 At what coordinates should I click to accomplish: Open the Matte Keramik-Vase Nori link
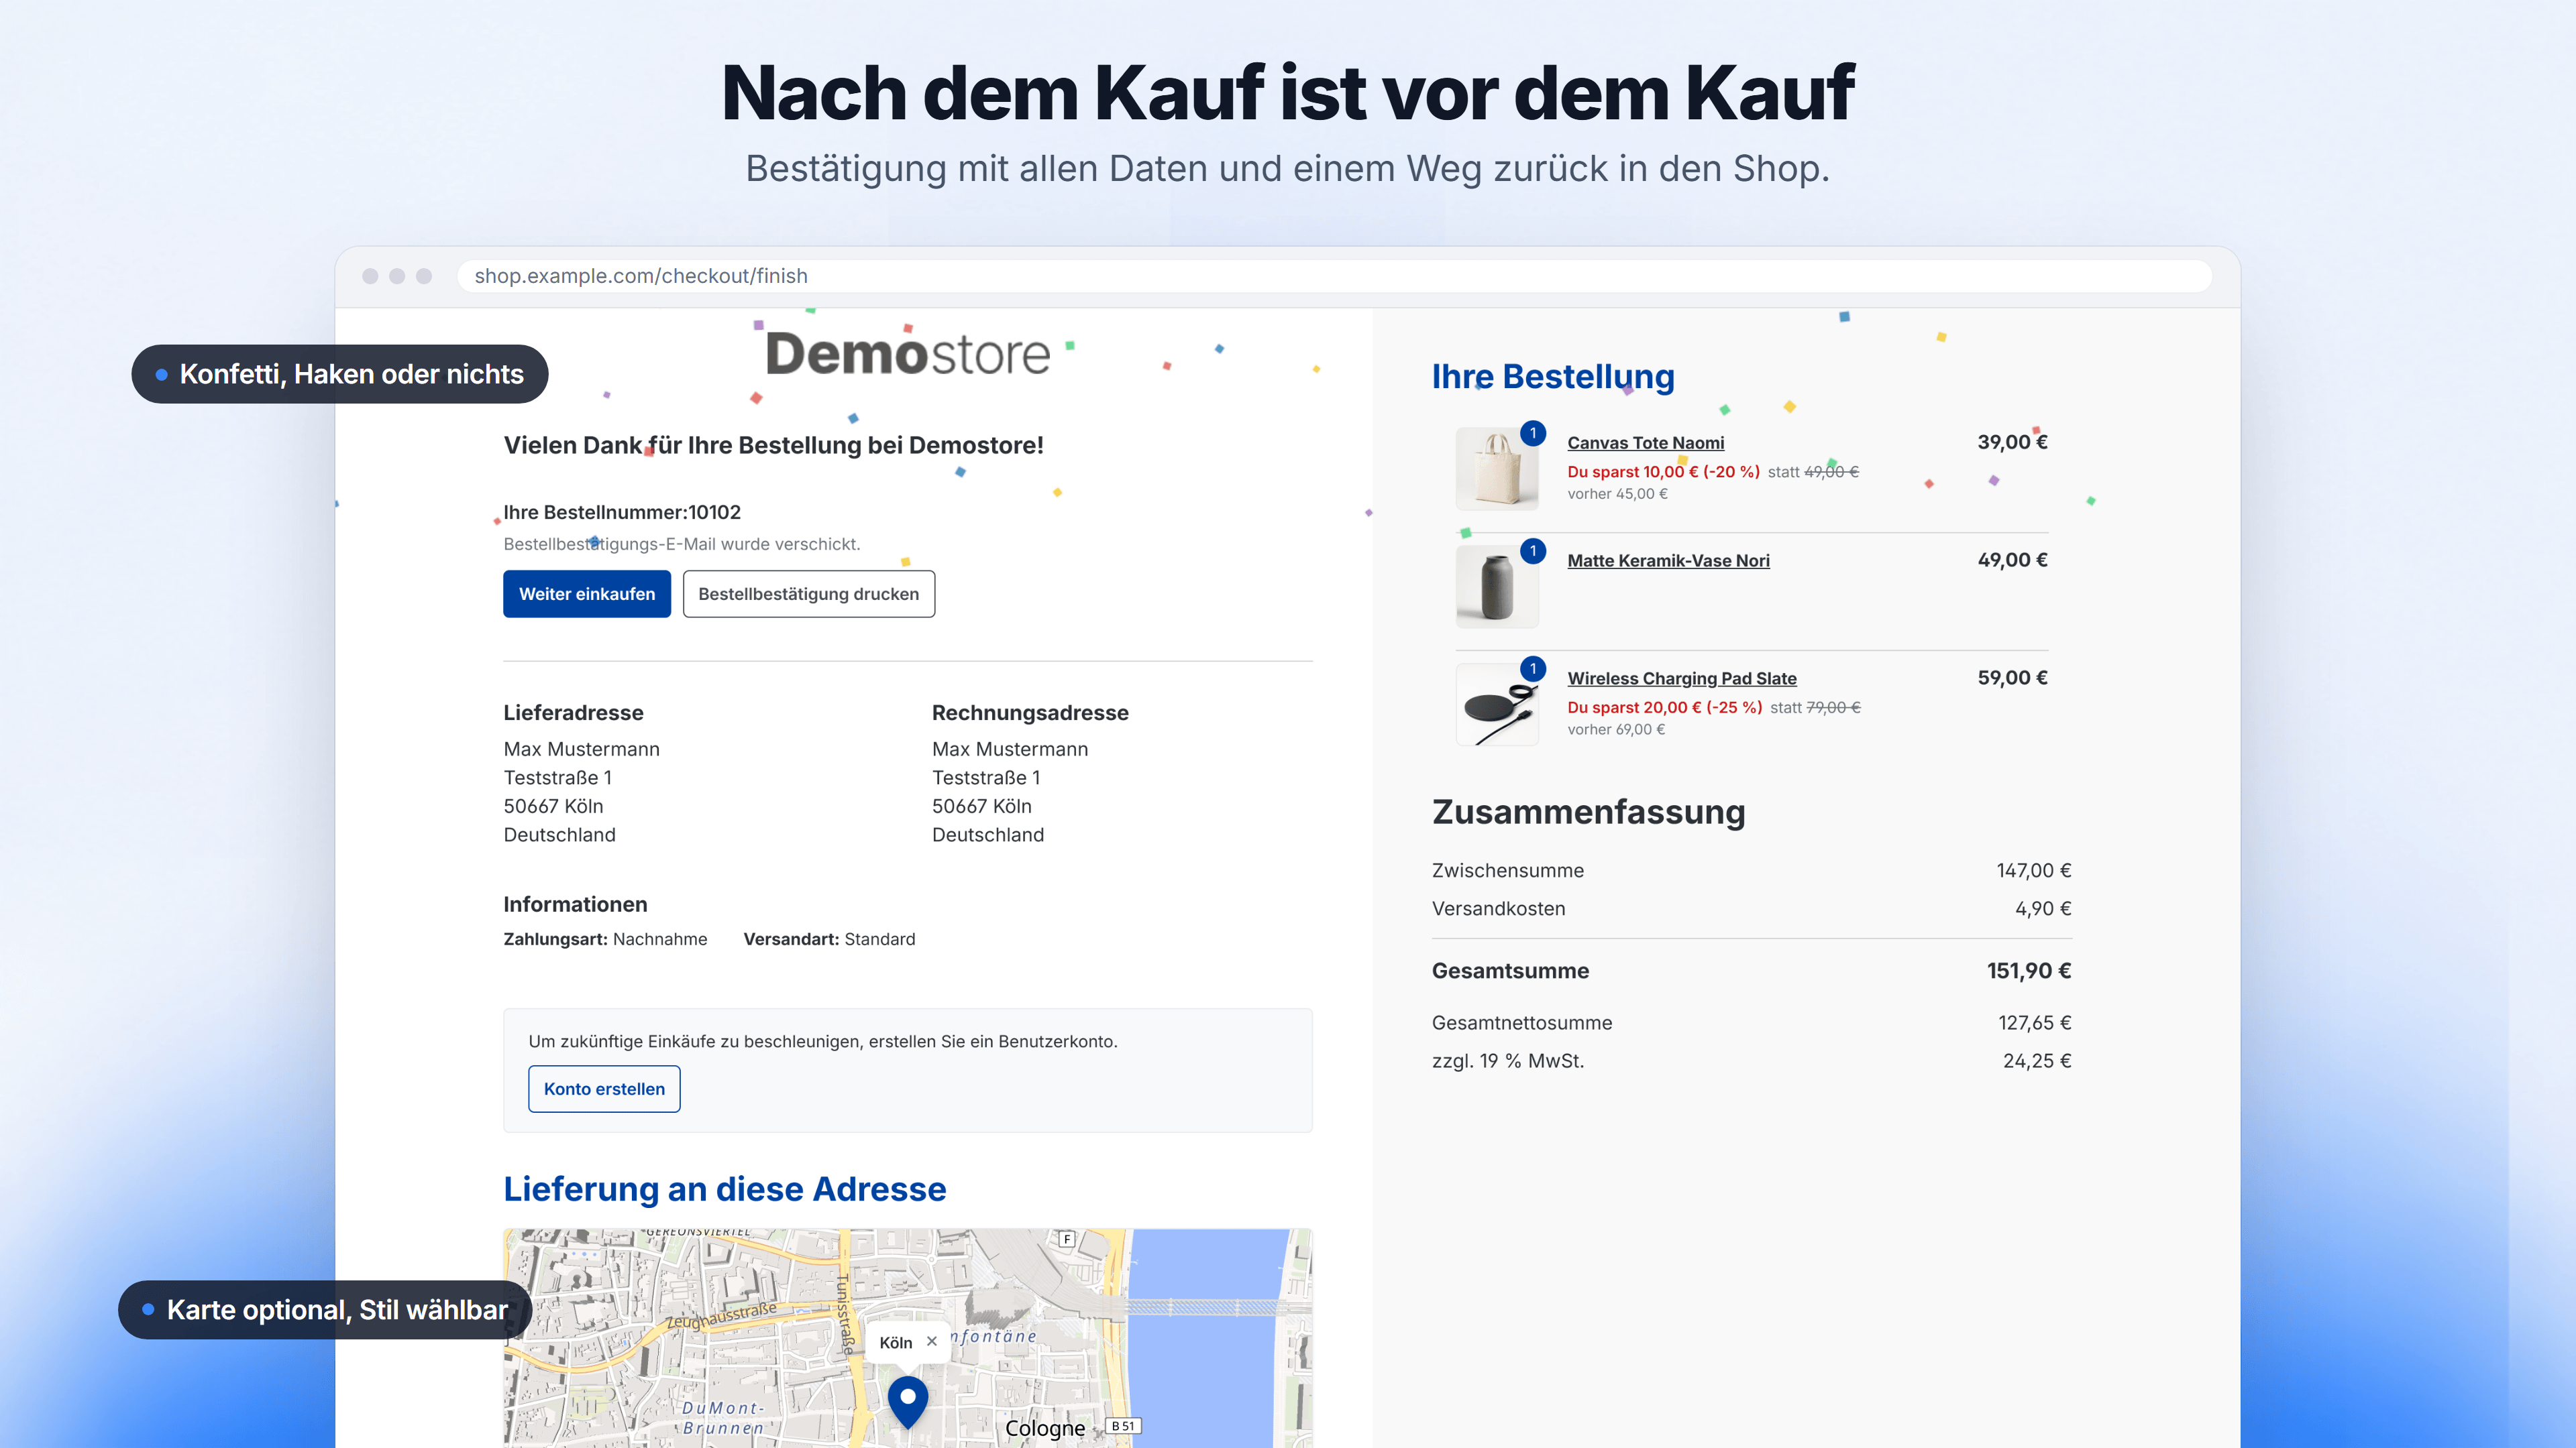[x=1668, y=560]
